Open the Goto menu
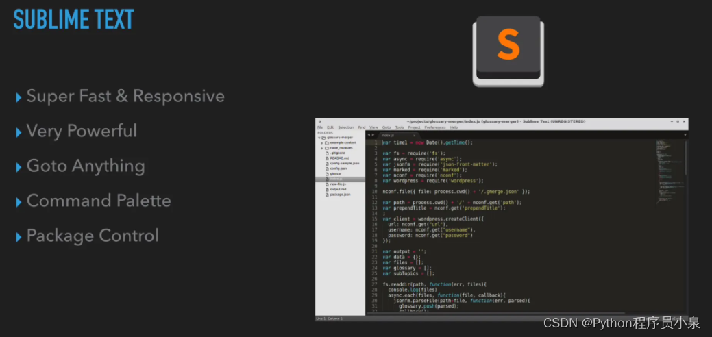712x337 pixels. tap(386, 127)
